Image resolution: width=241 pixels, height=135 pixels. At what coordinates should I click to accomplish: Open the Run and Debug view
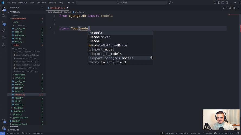4,31
